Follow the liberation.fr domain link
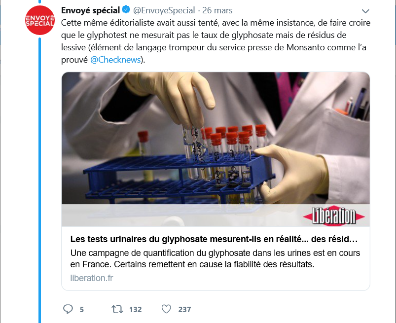 pos(92,278)
